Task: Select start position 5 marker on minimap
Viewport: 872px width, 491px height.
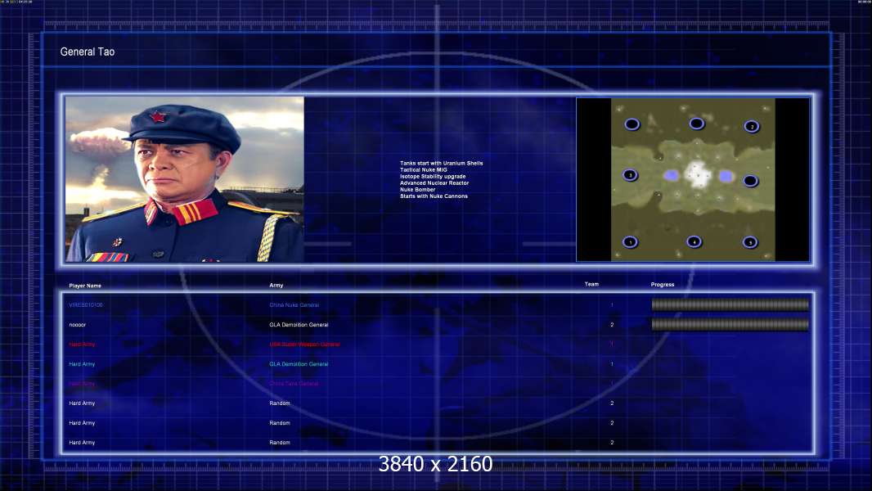Action: tap(750, 242)
